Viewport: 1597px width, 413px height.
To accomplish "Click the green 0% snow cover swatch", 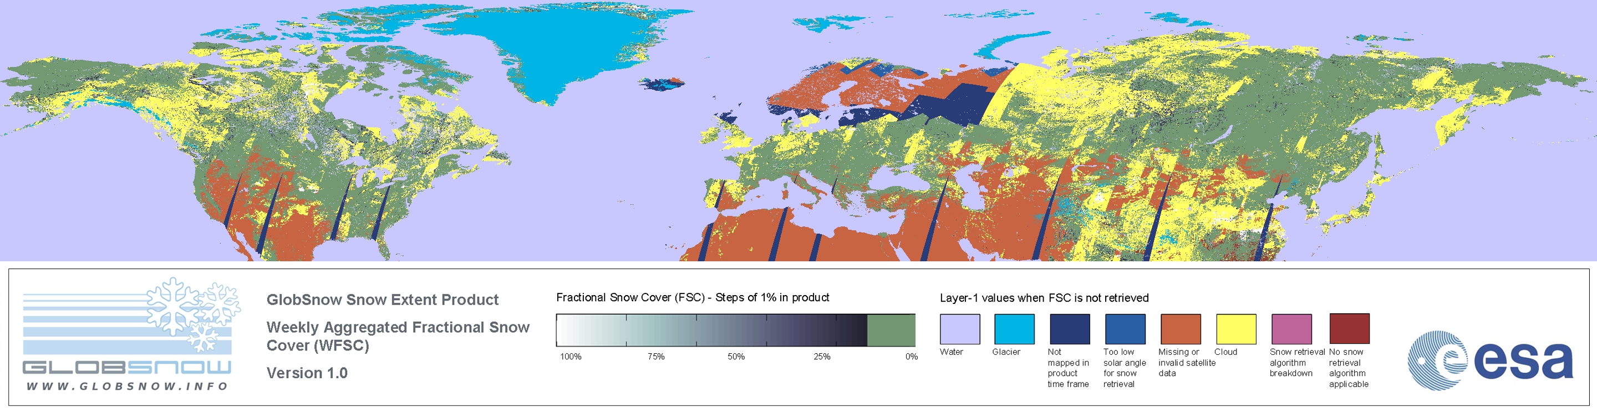I will point(891,330).
